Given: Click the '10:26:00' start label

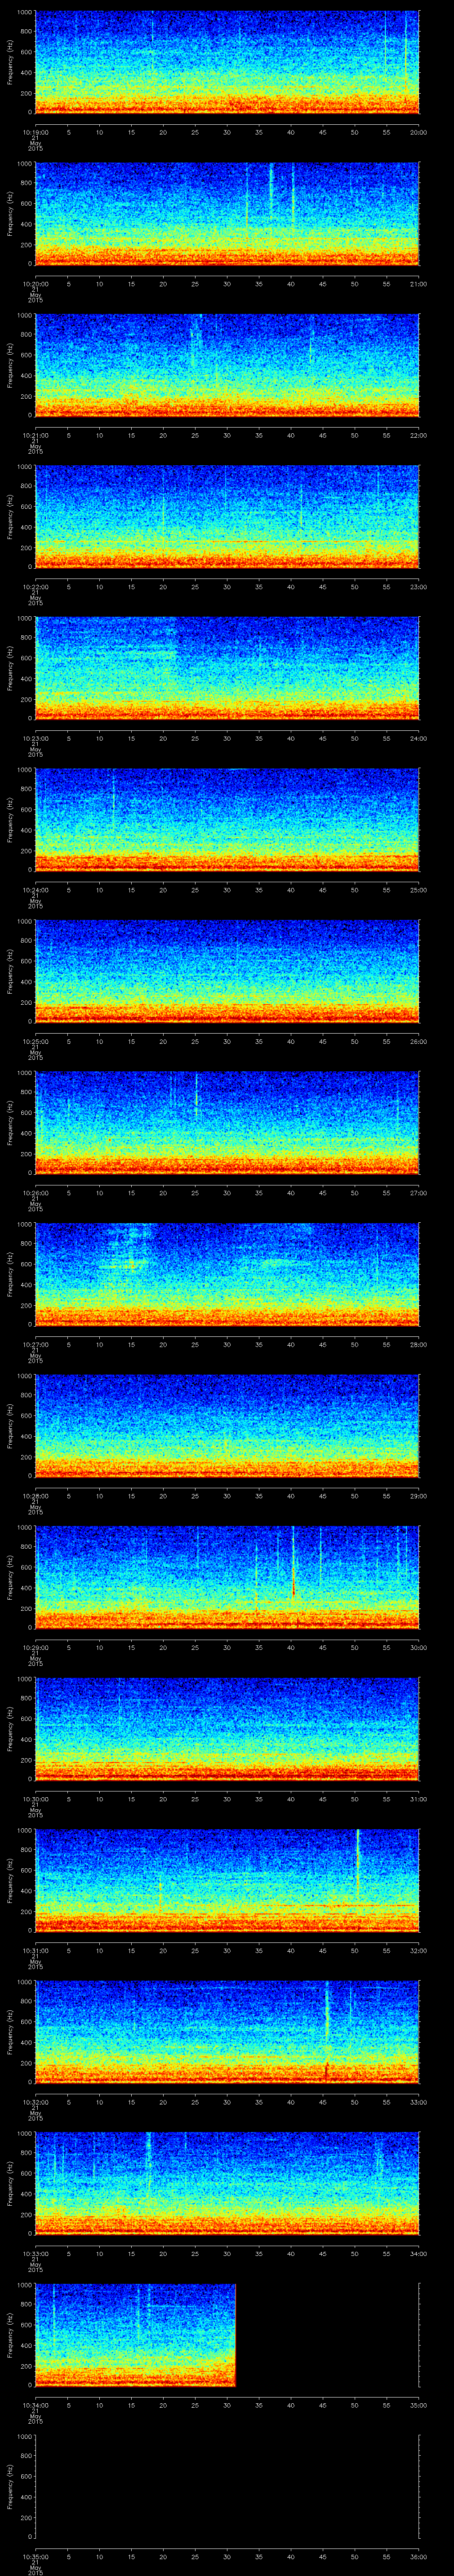Looking at the screenshot, I should tap(35, 1193).
